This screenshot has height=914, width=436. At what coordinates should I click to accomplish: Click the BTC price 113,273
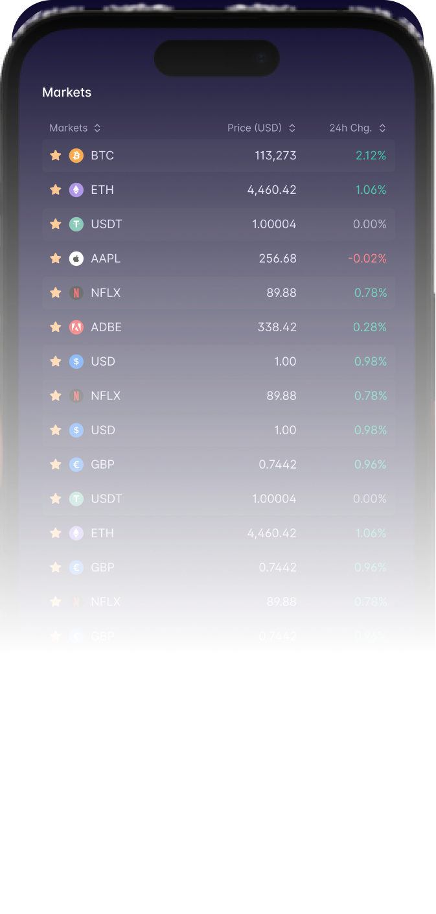[275, 156]
